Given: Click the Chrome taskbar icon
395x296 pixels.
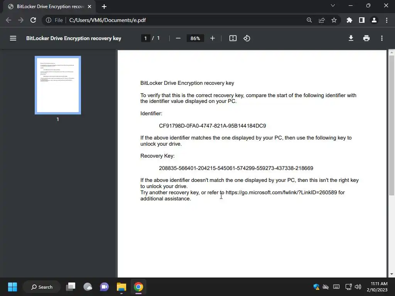Looking at the screenshot, I should pos(138,287).
